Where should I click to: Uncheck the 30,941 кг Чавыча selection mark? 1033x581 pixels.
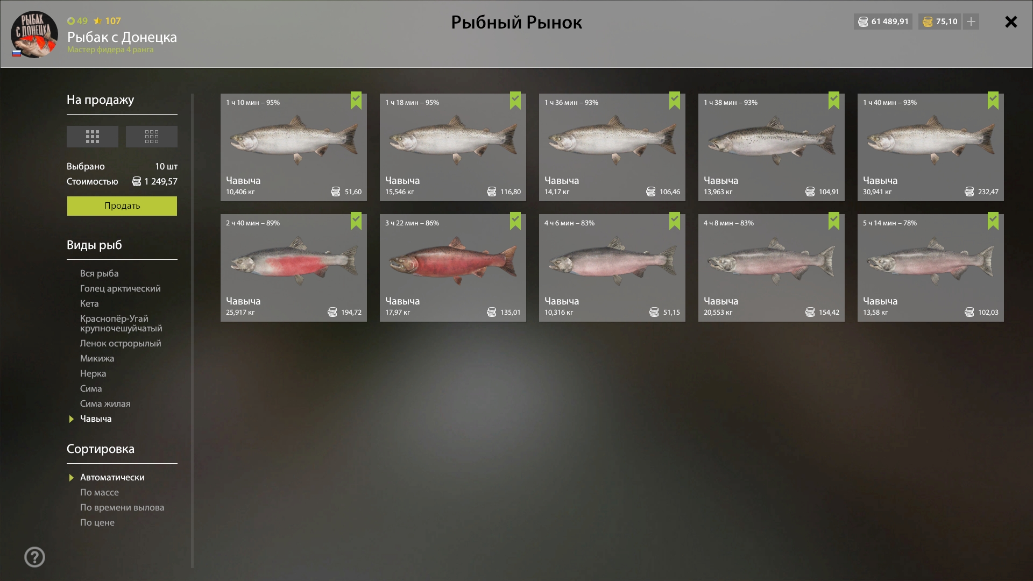pos(993,100)
